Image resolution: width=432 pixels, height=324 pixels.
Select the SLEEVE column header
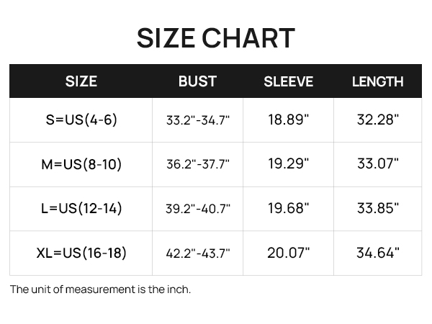pos(289,81)
